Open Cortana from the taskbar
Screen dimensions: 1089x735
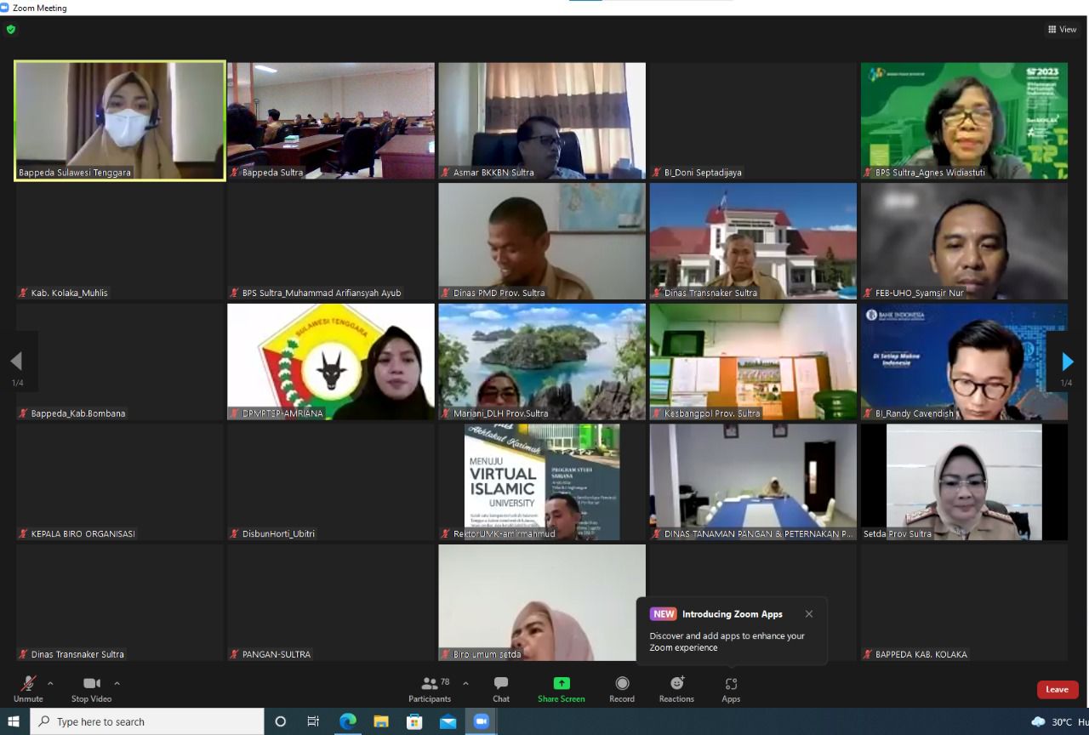[x=281, y=721]
